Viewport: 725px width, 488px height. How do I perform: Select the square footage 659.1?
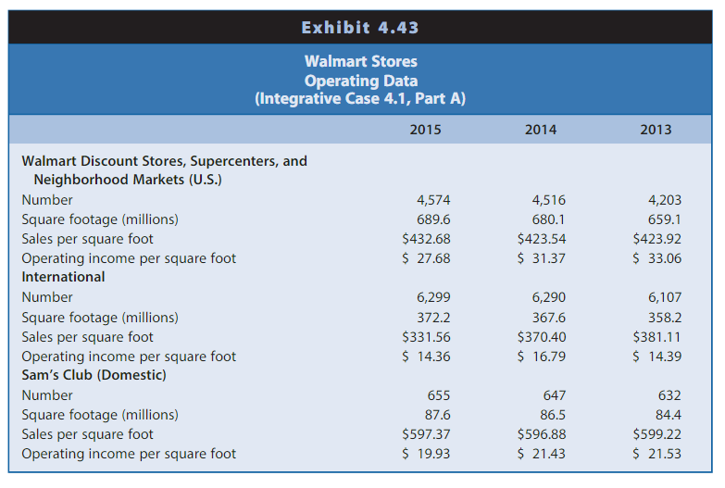(665, 219)
